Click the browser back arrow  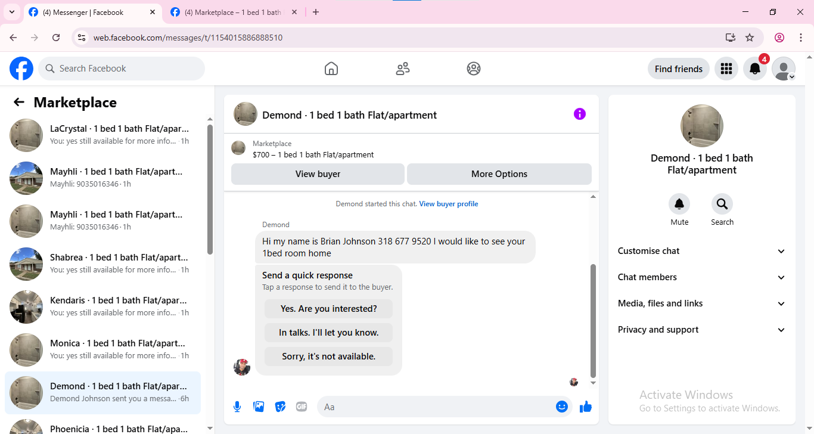[x=13, y=38]
